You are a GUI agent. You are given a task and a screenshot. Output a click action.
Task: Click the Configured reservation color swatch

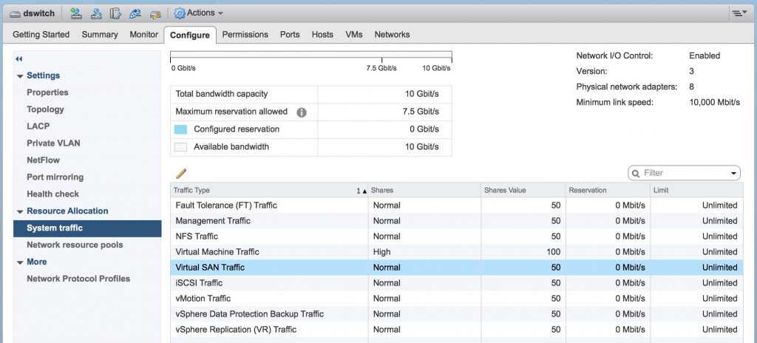pos(180,129)
